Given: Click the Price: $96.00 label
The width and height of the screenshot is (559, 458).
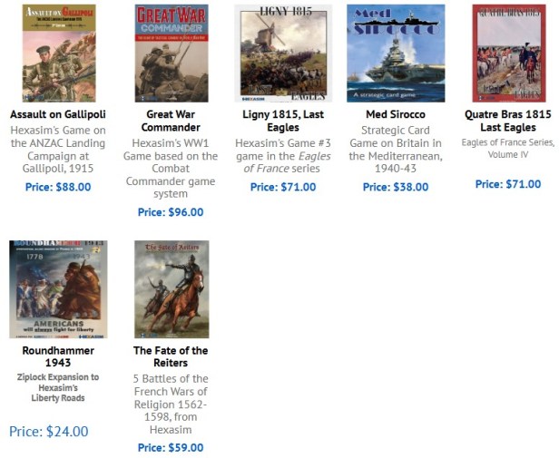Looking at the screenshot, I should pos(171,212).
